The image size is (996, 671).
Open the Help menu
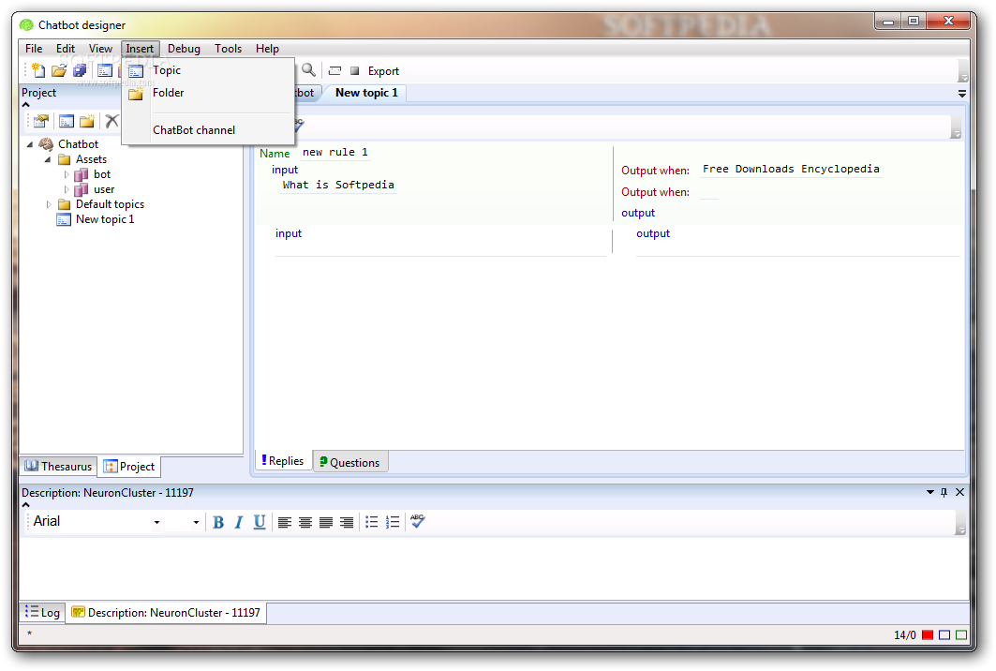[267, 49]
